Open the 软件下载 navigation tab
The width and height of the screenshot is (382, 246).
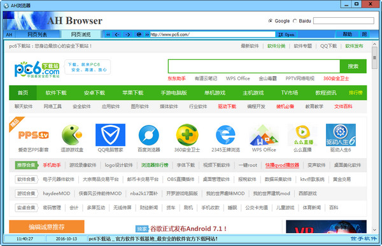click(56, 92)
